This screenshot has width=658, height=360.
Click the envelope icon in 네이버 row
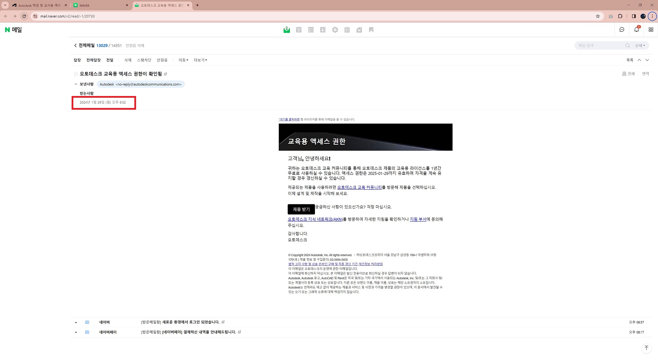(x=87, y=322)
